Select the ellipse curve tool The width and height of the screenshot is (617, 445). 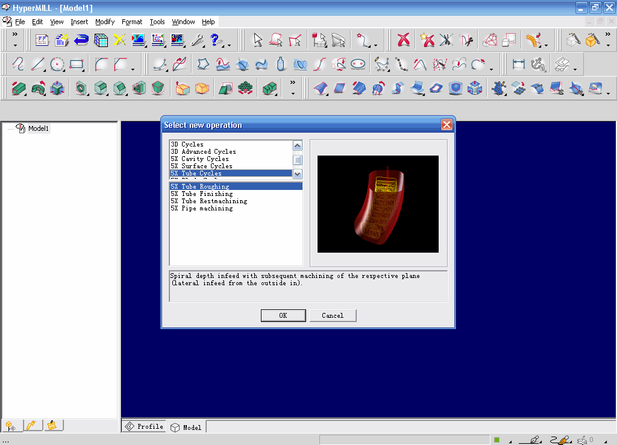pyautogui.click(x=358, y=64)
